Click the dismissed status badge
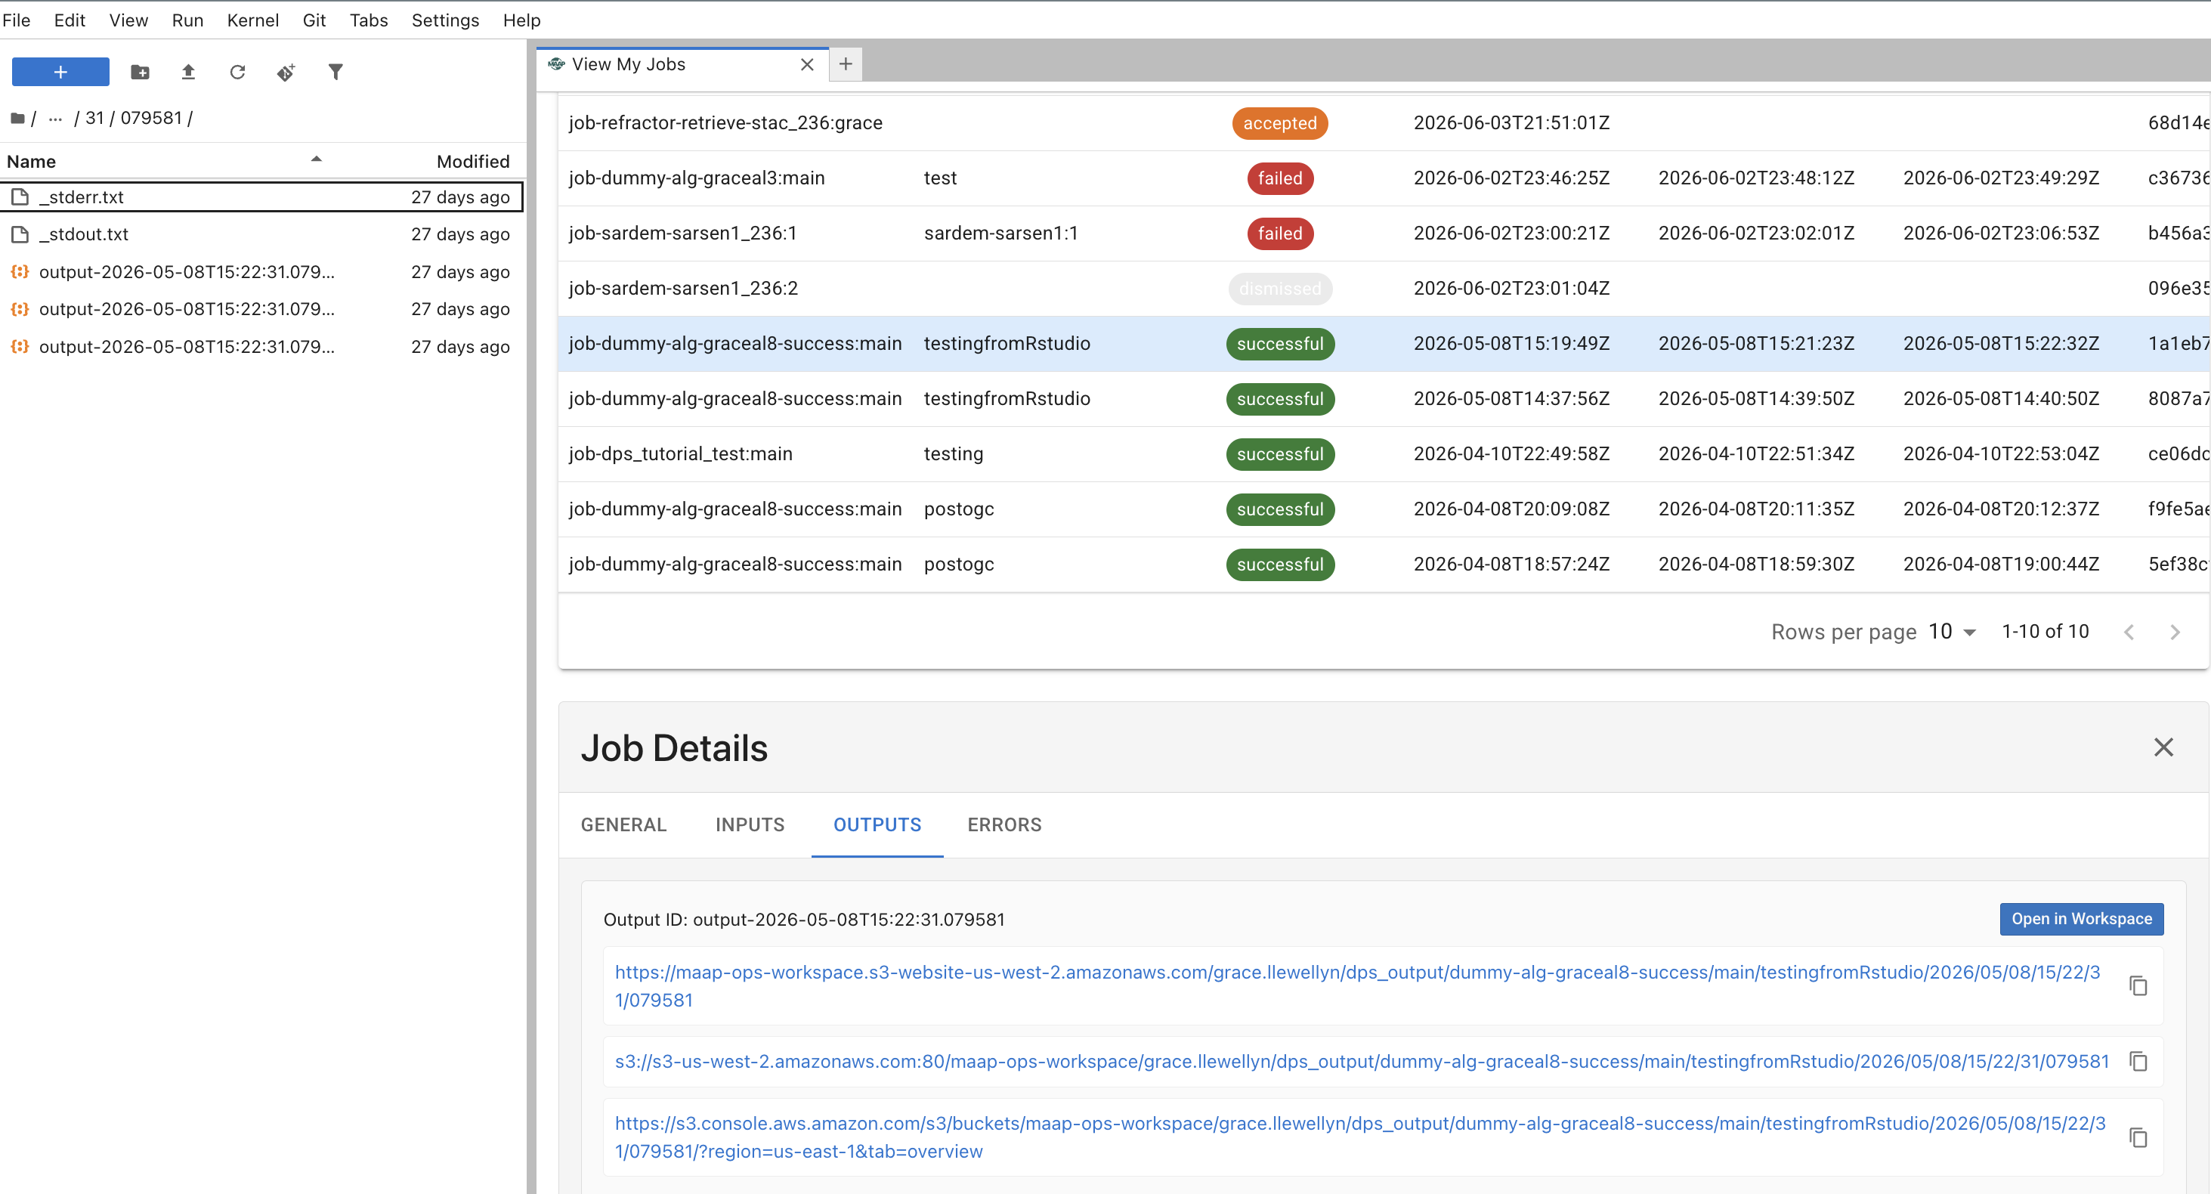The image size is (2211, 1194). click(1280, 289)
